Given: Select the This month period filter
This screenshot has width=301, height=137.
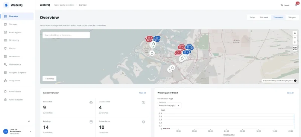Looking at the screenshot, I should pos(278,17).
